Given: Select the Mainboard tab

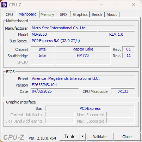Looking at the screenshot, I should 27,14.
